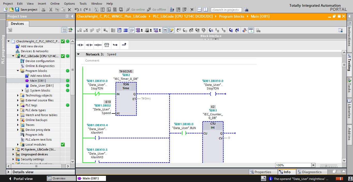Click the expand block interface icon at toolbar right
This screenshot has width=353, height=182.
(x=341, y=30)
